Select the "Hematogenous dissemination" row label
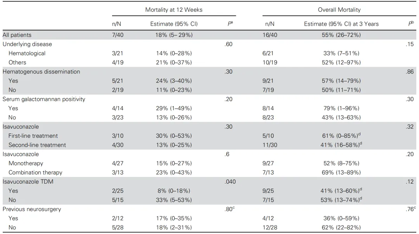This screenshot has height=234, width=419. [x=42, y=72]
